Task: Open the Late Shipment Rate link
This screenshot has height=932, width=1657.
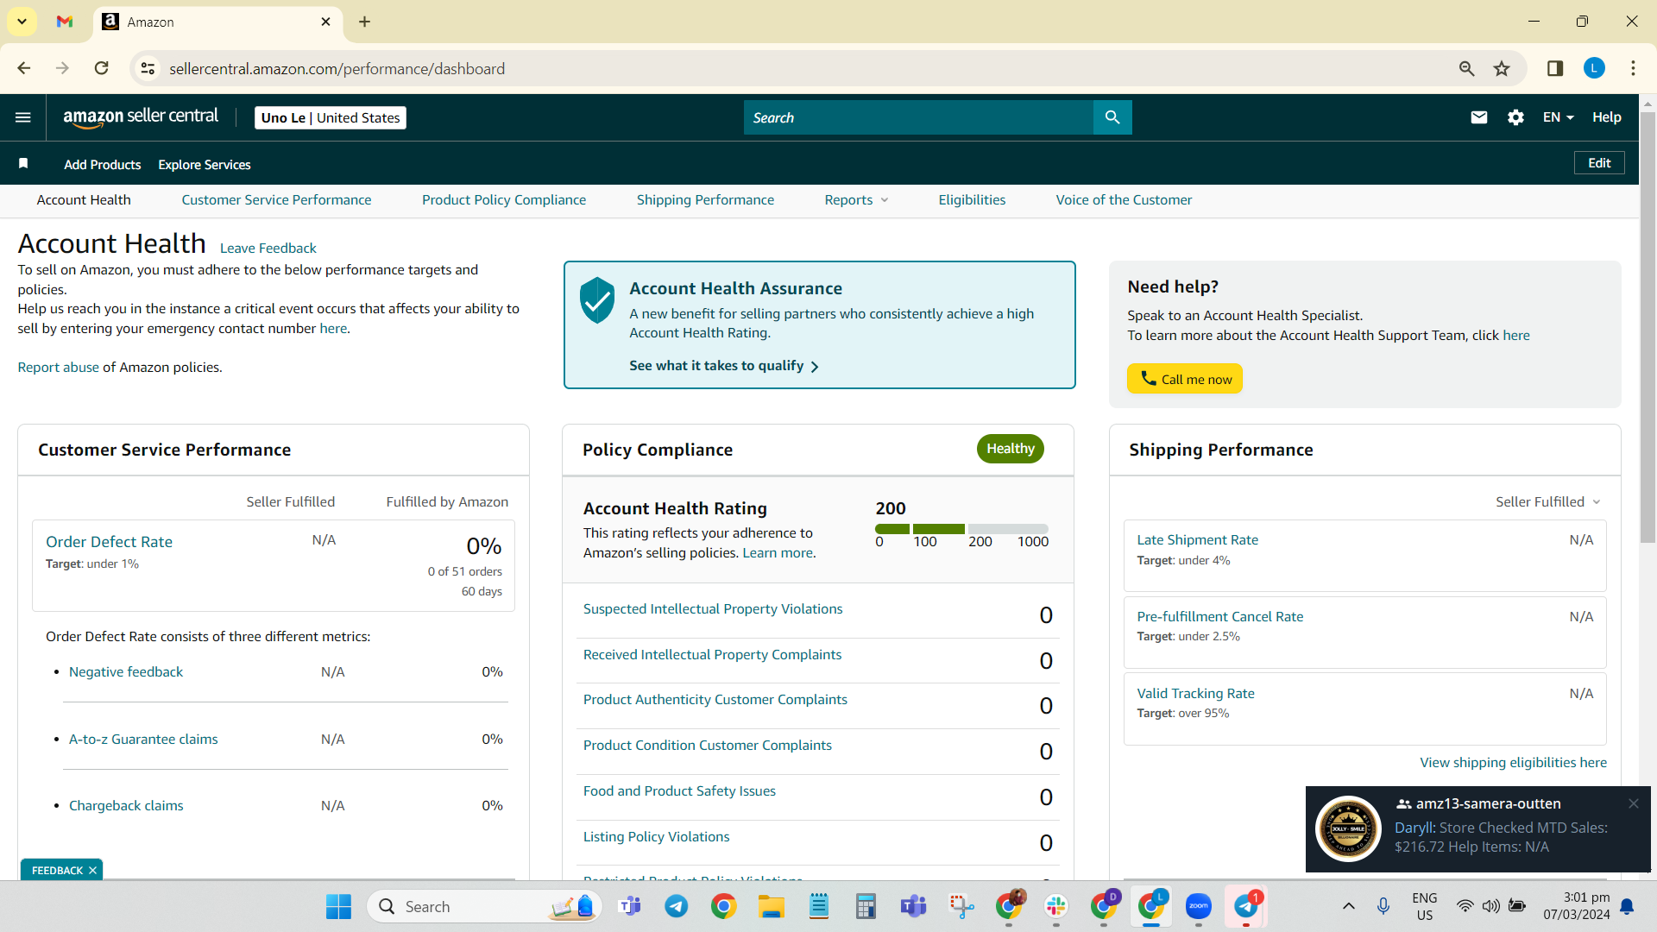Action: [x=1197, y=540]
